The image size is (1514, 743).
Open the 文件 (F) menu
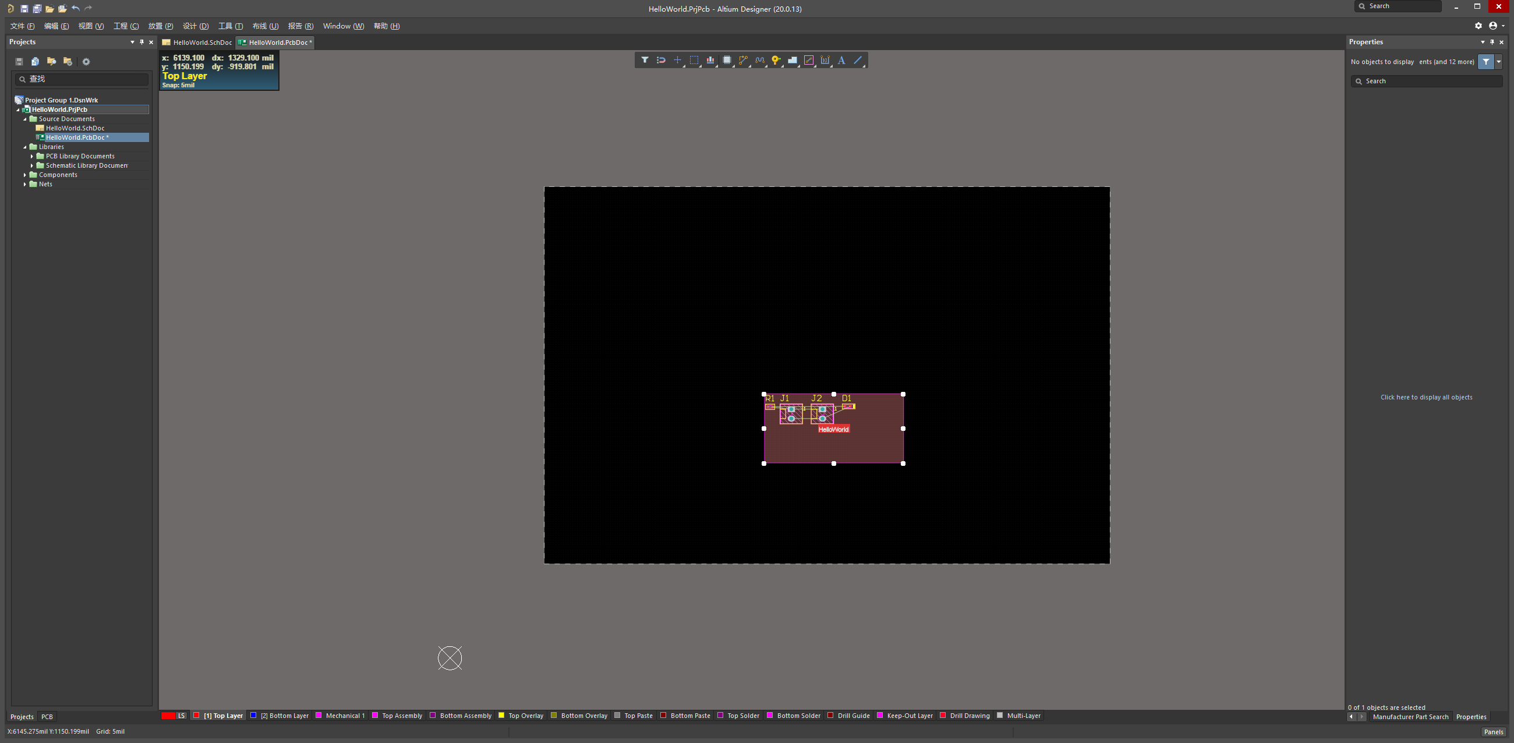coord(22,26)
